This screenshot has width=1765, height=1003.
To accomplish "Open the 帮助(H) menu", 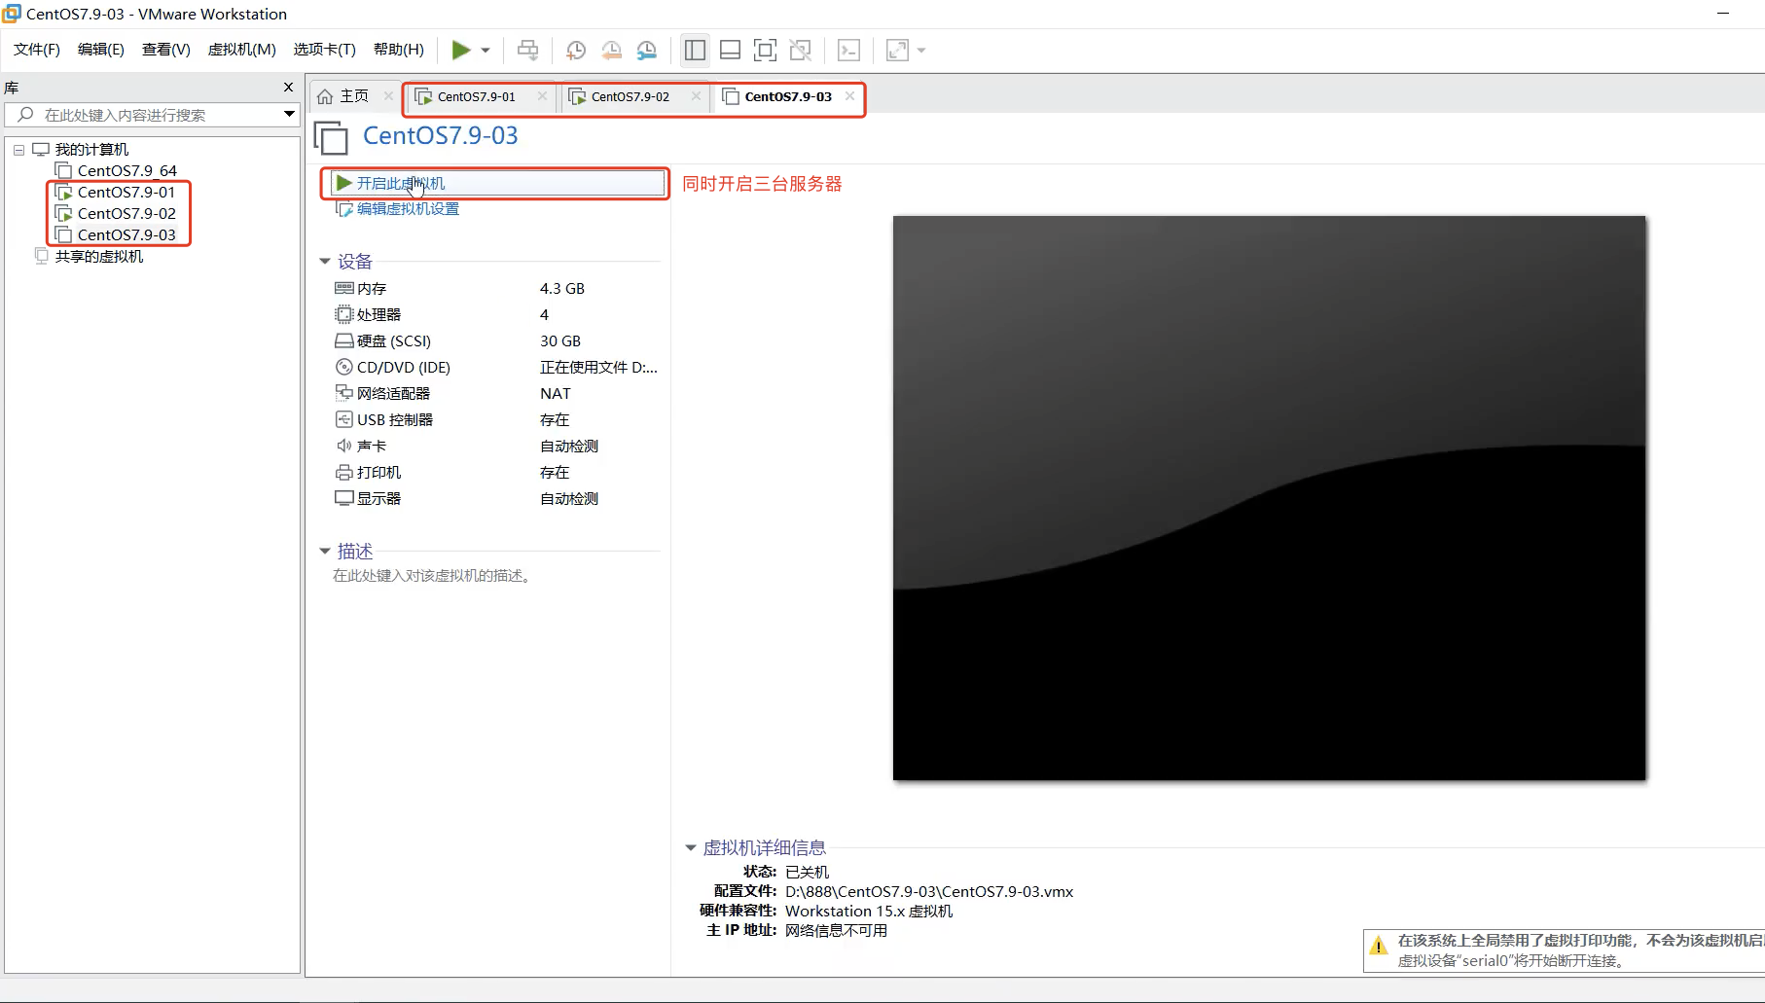I will point(399,50).
